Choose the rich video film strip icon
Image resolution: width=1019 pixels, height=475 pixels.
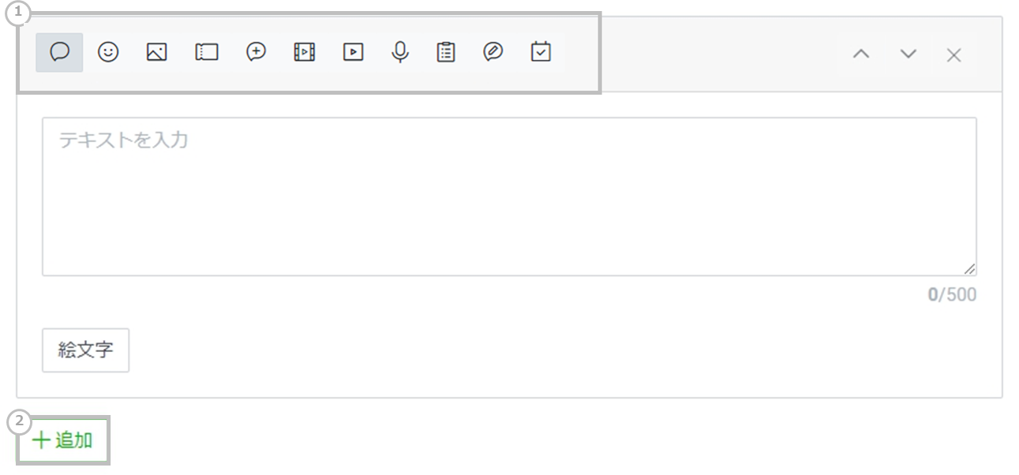pos(304,53)
